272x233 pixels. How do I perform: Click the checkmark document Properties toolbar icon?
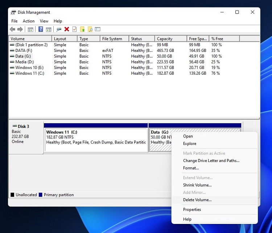tap(74, 29)
